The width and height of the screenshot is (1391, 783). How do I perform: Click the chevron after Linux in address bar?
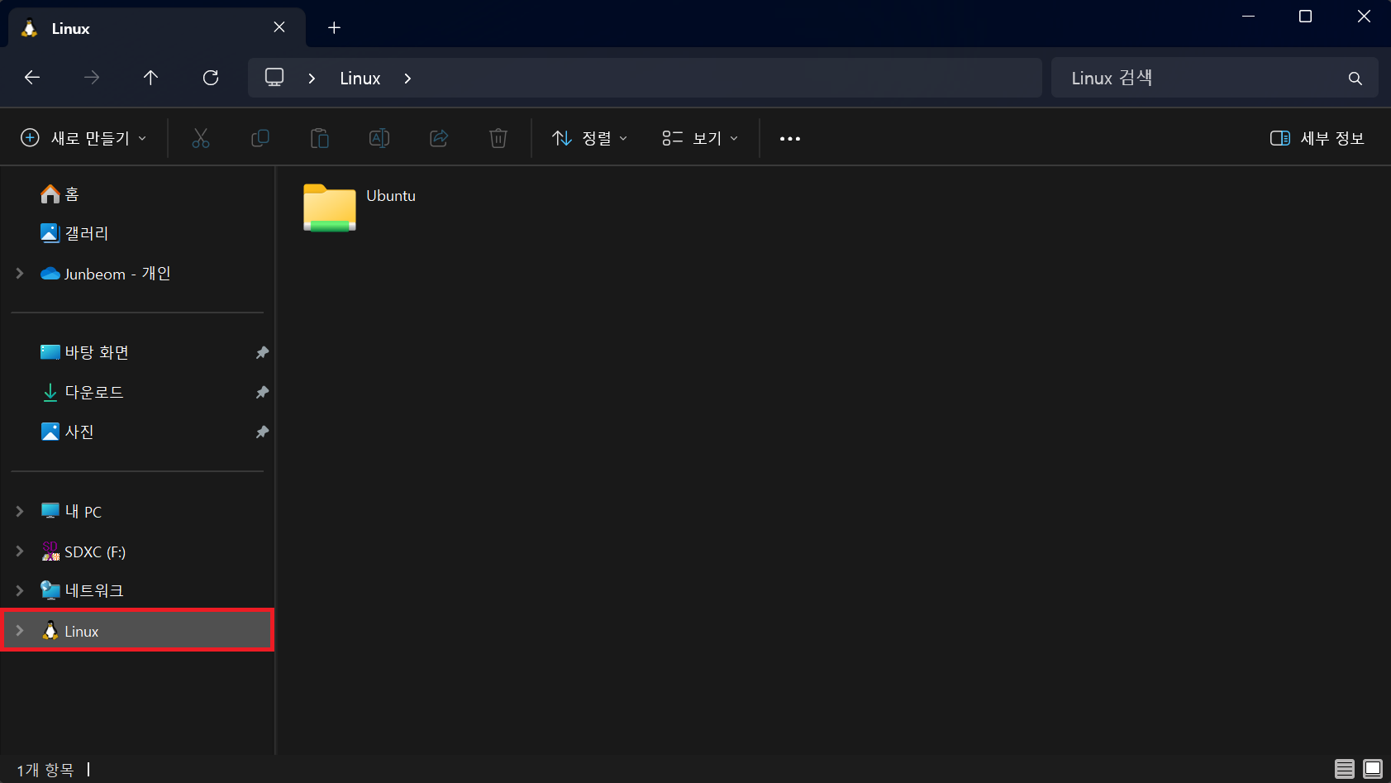407,79
